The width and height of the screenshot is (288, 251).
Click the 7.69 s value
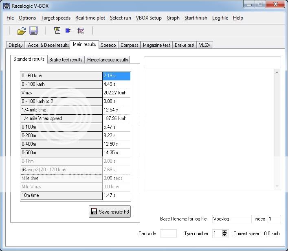pyautogui.click(x=117, y=170)
